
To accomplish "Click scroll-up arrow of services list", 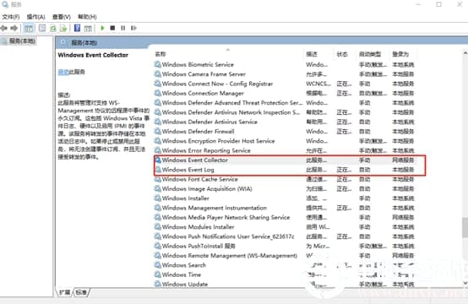I will click(x=465, y=53).
